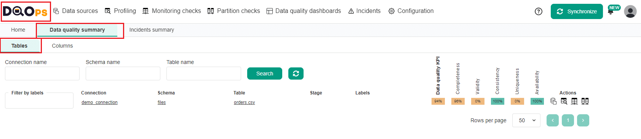Switch to Columns sub-tab
641x139 pixels.
[62, 46]
